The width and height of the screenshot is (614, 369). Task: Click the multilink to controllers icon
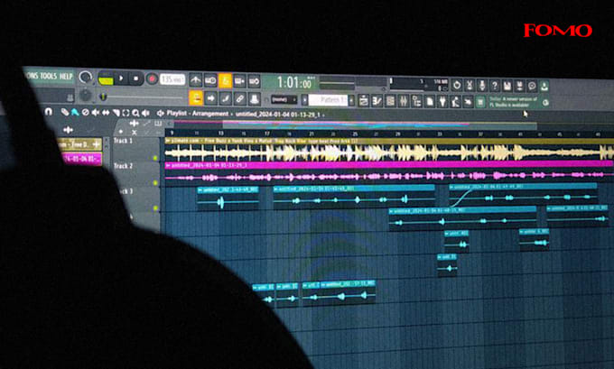click(x=255, y=99)
